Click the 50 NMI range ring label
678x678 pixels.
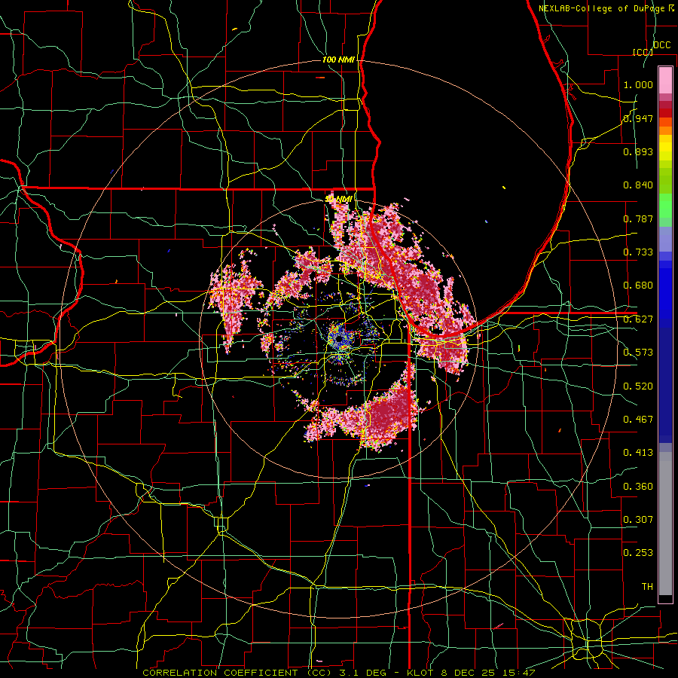(x=338, y=199)
